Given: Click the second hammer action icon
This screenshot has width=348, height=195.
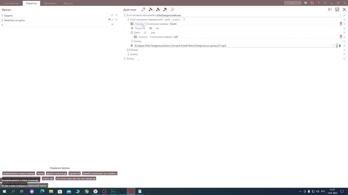Looking at the screenshot, I should [x=158, y=9].
